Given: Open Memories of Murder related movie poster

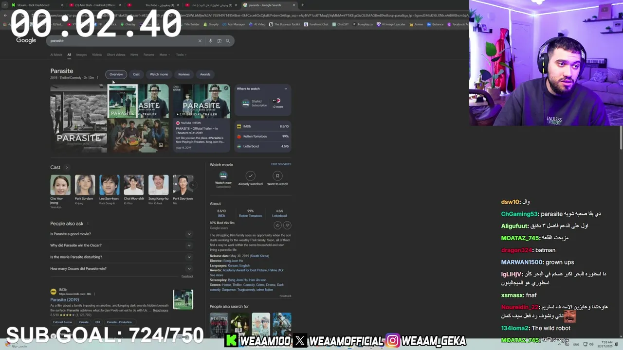Looking at the screenshot, I should point(219,325).
